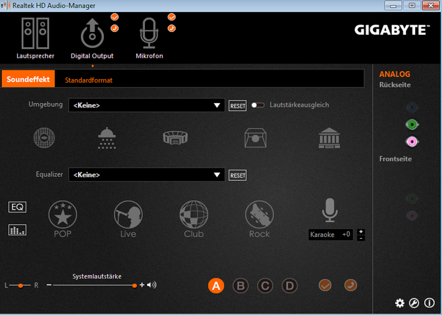
Task: Open the settings gear icon
Action: point(400,303)
